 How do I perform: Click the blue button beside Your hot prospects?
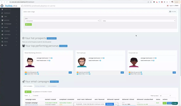pos(51,38)
